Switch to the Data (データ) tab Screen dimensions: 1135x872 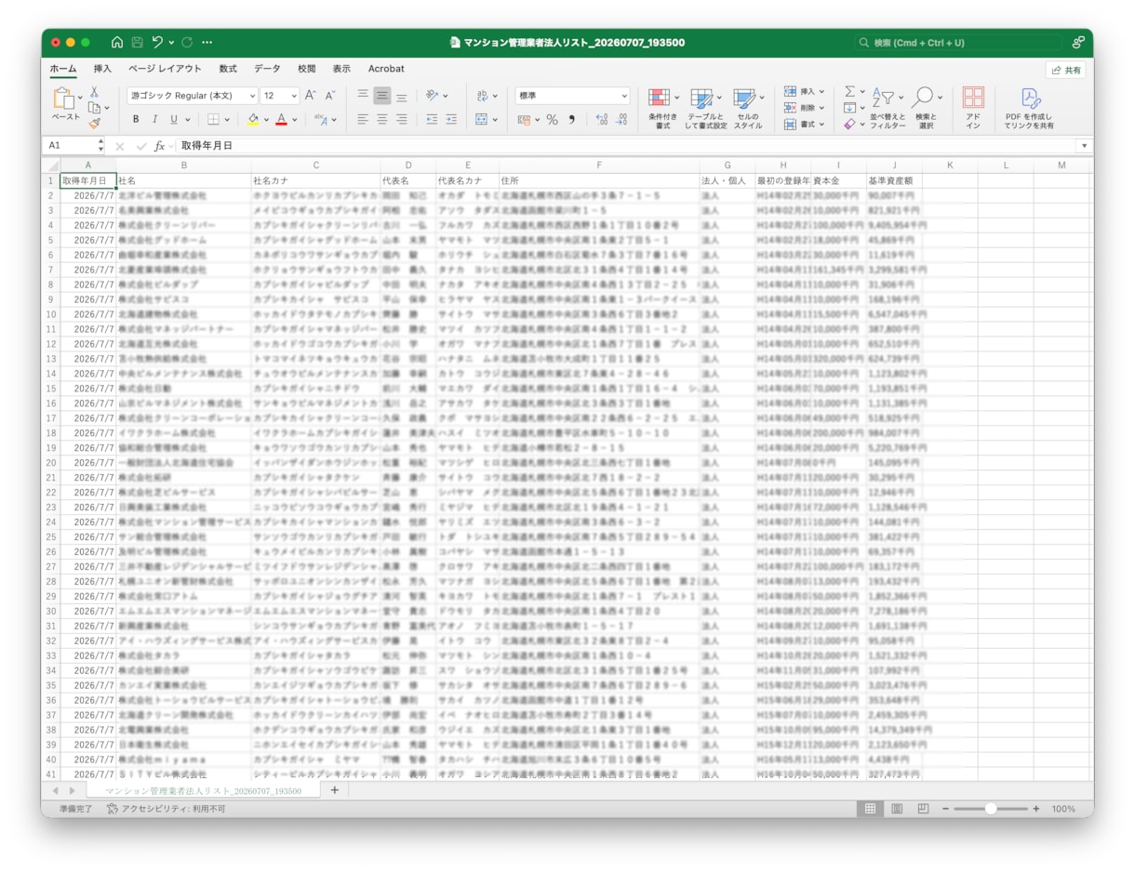[x=267, y=69]
